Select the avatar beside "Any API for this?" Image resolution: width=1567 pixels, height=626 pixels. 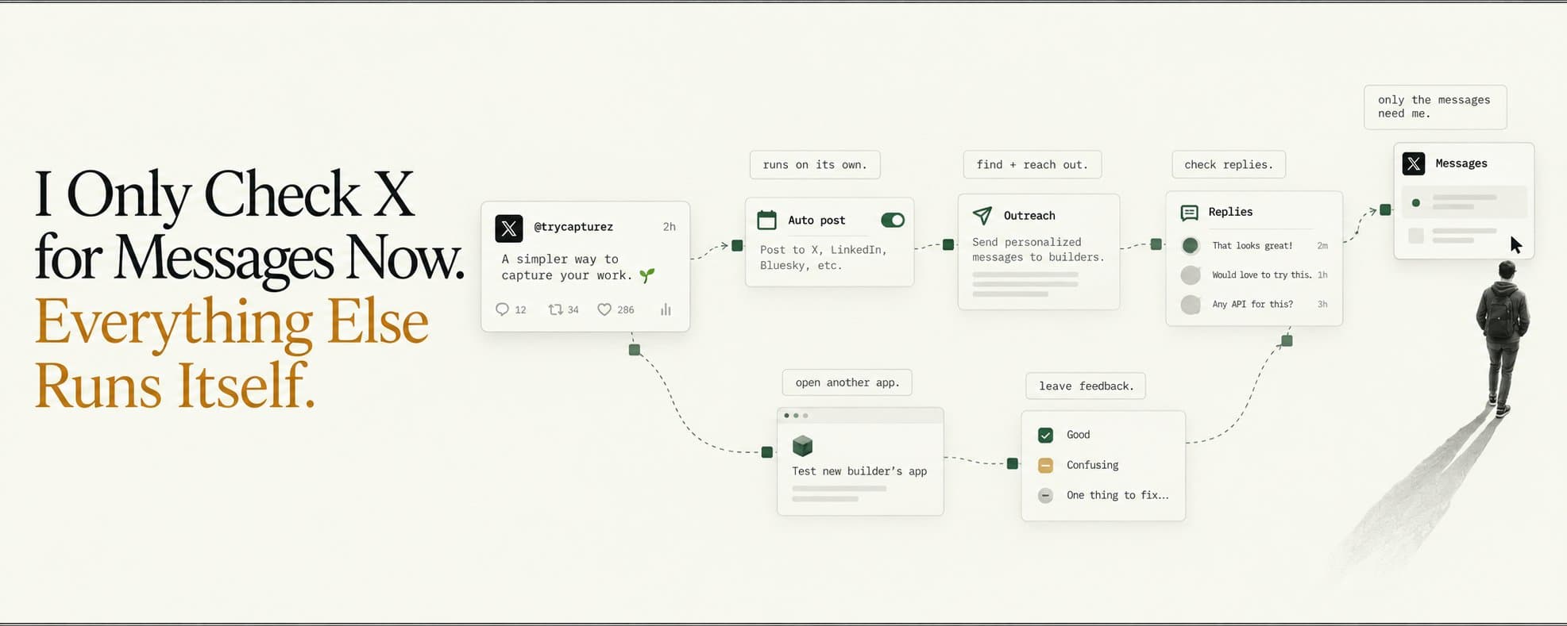1190,305
